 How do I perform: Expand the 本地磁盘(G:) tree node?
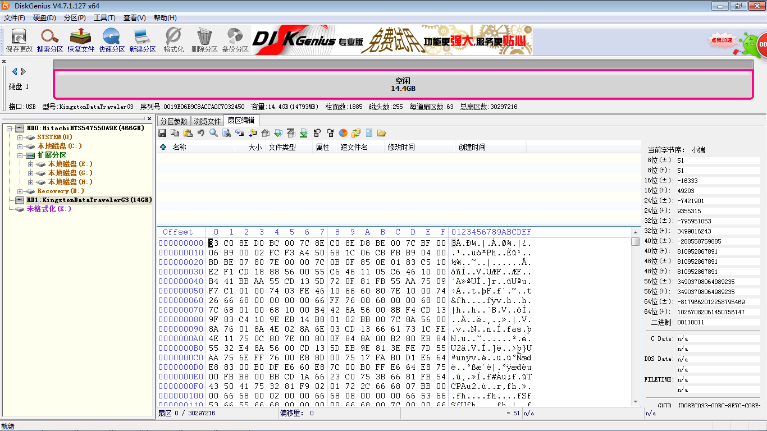point(30,173)
